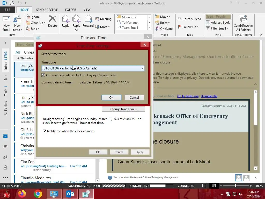265x199 pixels.
Task: Click OK in Date and Time dialog
Action: point(98,152)
